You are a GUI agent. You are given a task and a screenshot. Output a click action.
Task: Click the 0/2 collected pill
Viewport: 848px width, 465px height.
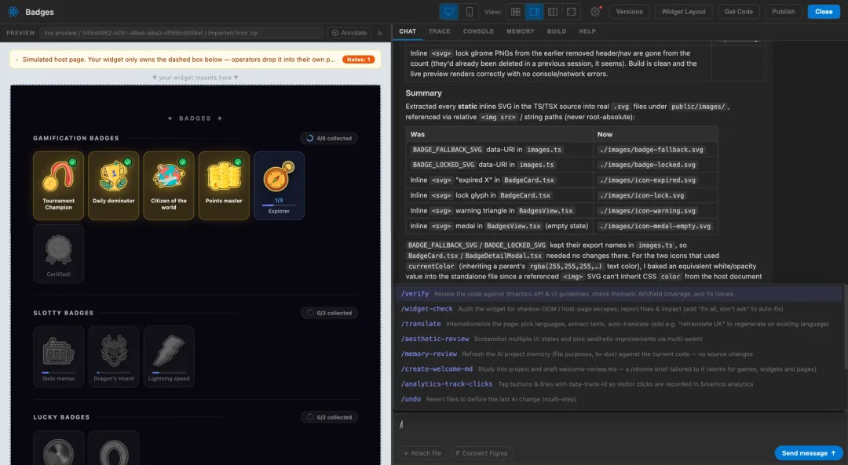tap(329, 417)
